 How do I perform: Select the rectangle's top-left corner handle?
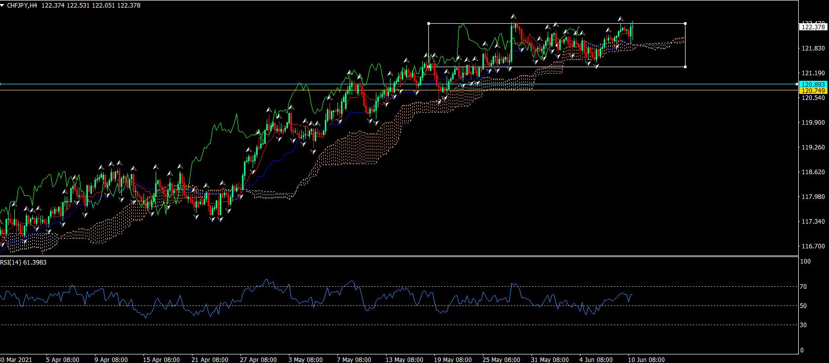[429, 24]
